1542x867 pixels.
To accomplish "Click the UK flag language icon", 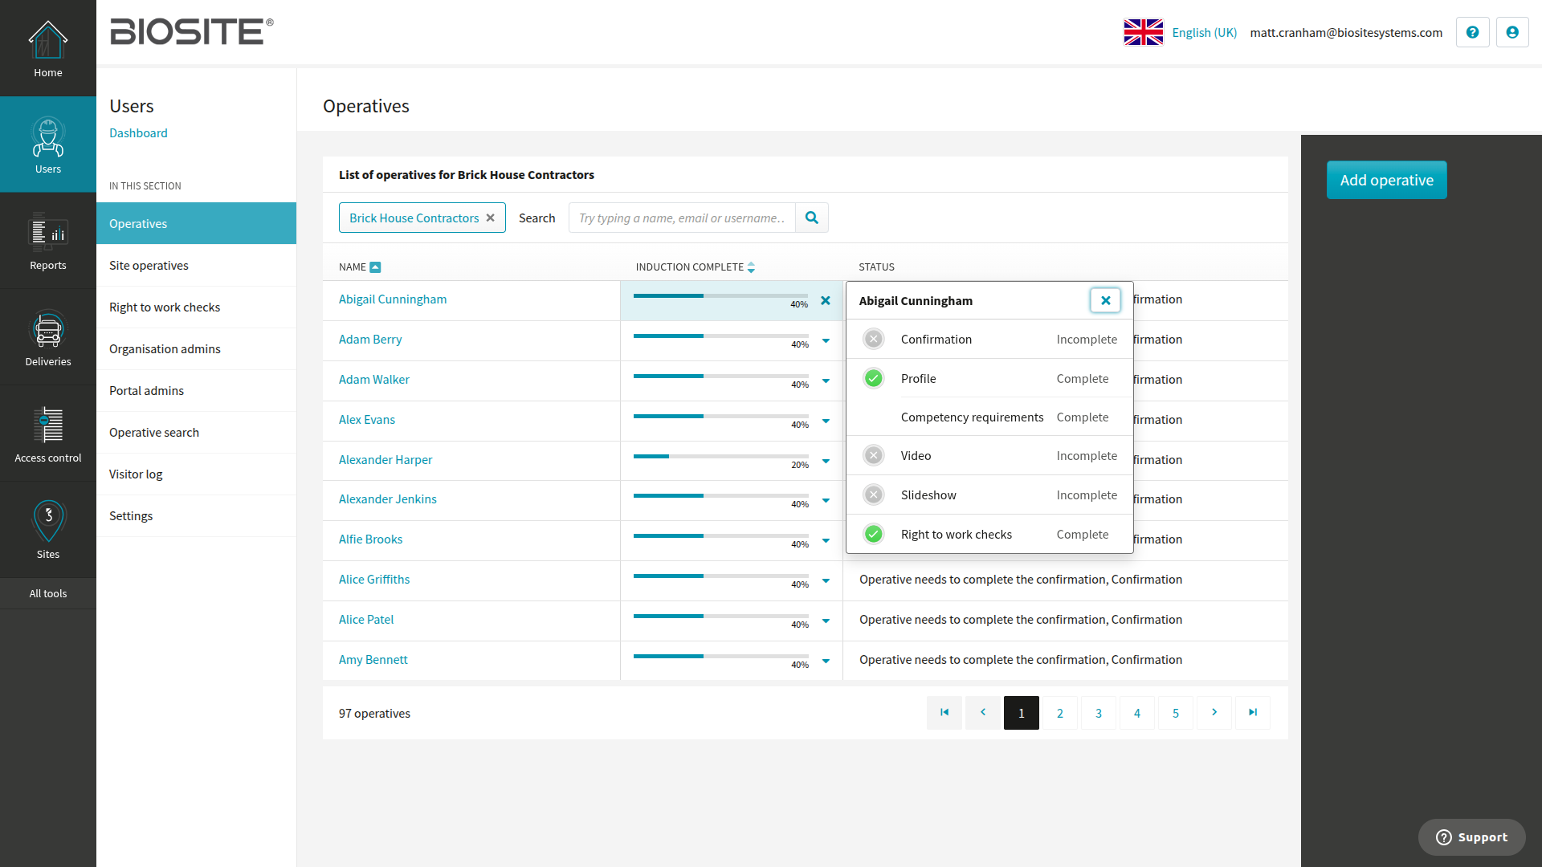I will point(1144,32).
